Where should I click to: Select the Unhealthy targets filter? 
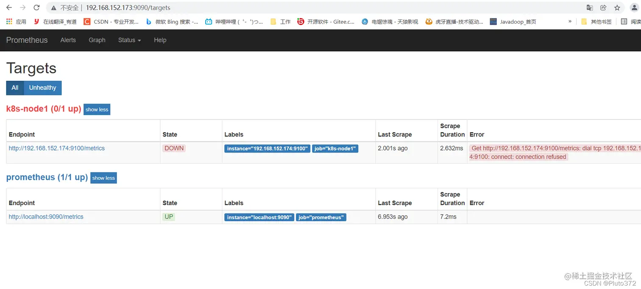[x=42, y=88]
